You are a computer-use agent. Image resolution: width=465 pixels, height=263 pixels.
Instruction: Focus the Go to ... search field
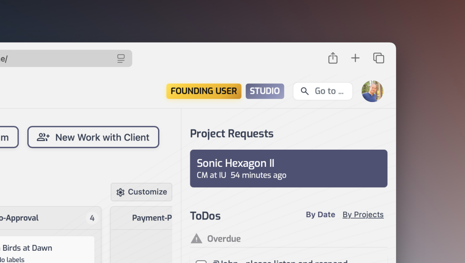pyautogui.click(x=329, y=91)
